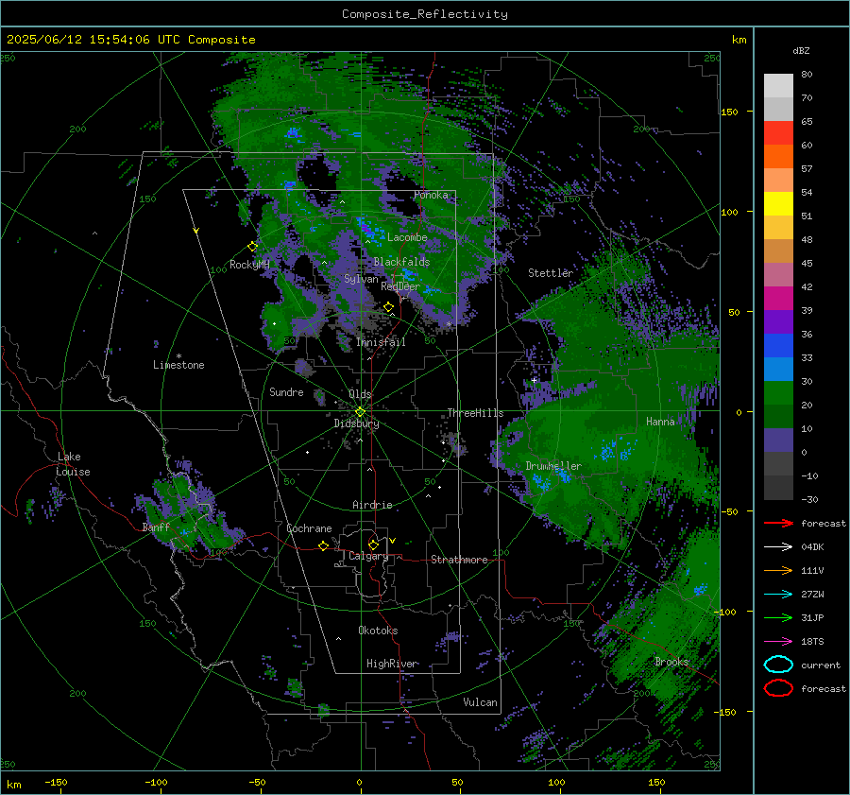Pick the slate violet 10 dBZ swatch

click(x=778, y=441)
